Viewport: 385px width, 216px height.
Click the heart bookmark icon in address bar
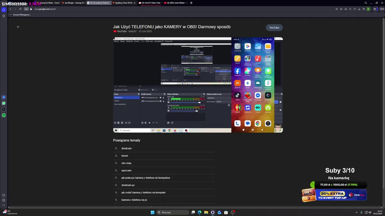pyautogui.click(x=355, y=9)
